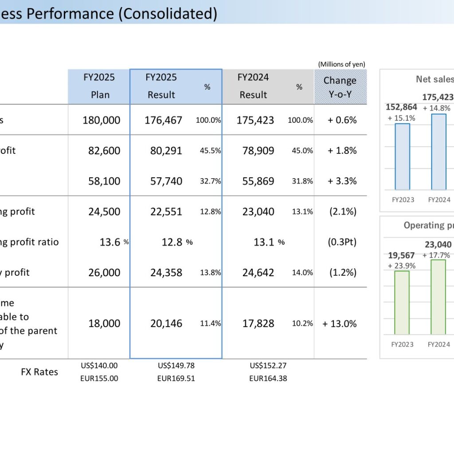Viewport: 454px width, 454px height.
Task: Click the 10.2% ratio cell
Action: click(x=302, y=323)
